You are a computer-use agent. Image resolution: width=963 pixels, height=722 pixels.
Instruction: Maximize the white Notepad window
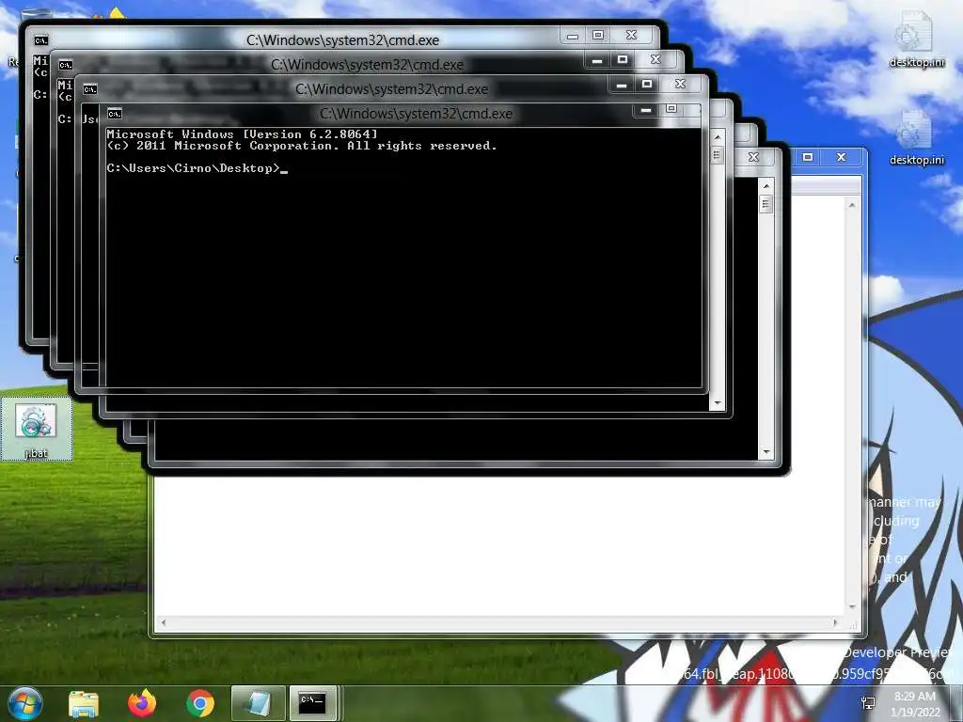tap(808, 157)
